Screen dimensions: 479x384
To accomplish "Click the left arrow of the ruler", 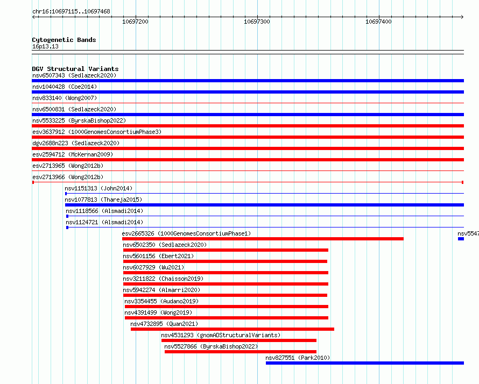I will pyautogui.click(x=34, y=17).
